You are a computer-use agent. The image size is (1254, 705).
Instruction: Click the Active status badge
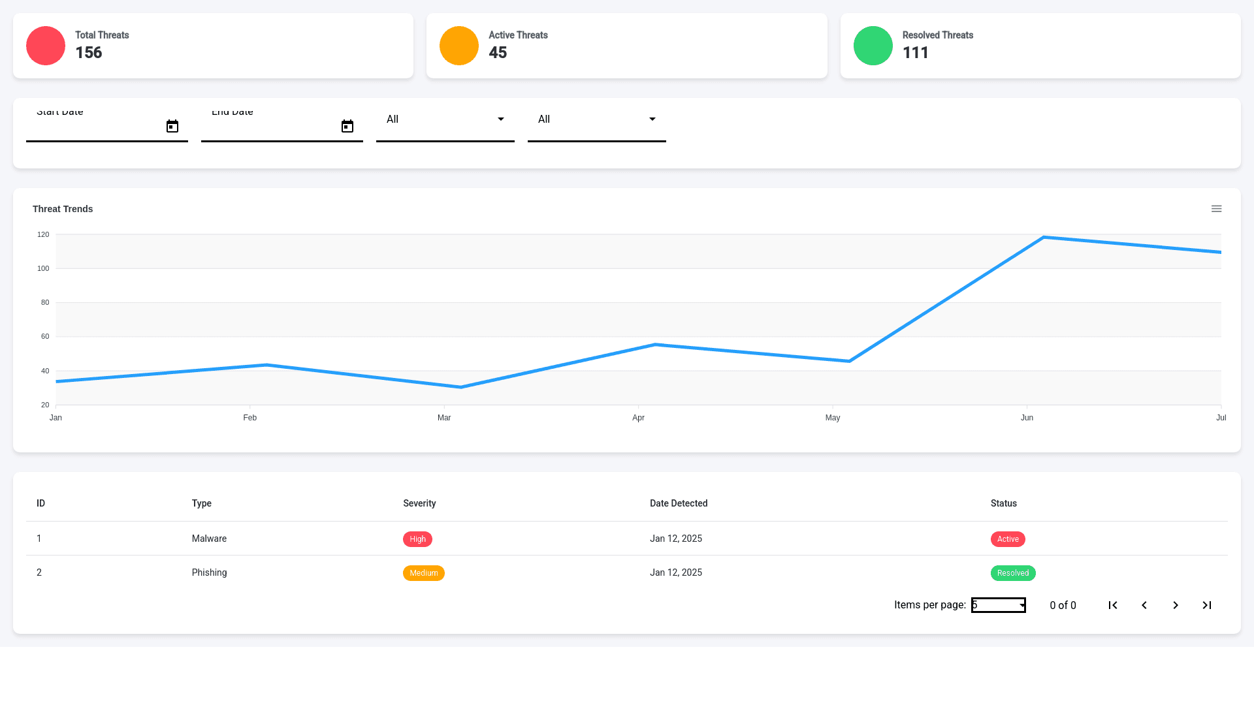pyautogui.click(x=1008, y=539)
